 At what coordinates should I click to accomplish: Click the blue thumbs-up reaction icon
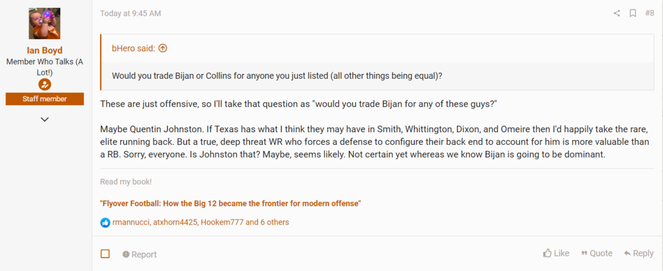click(x=105, y=222)
